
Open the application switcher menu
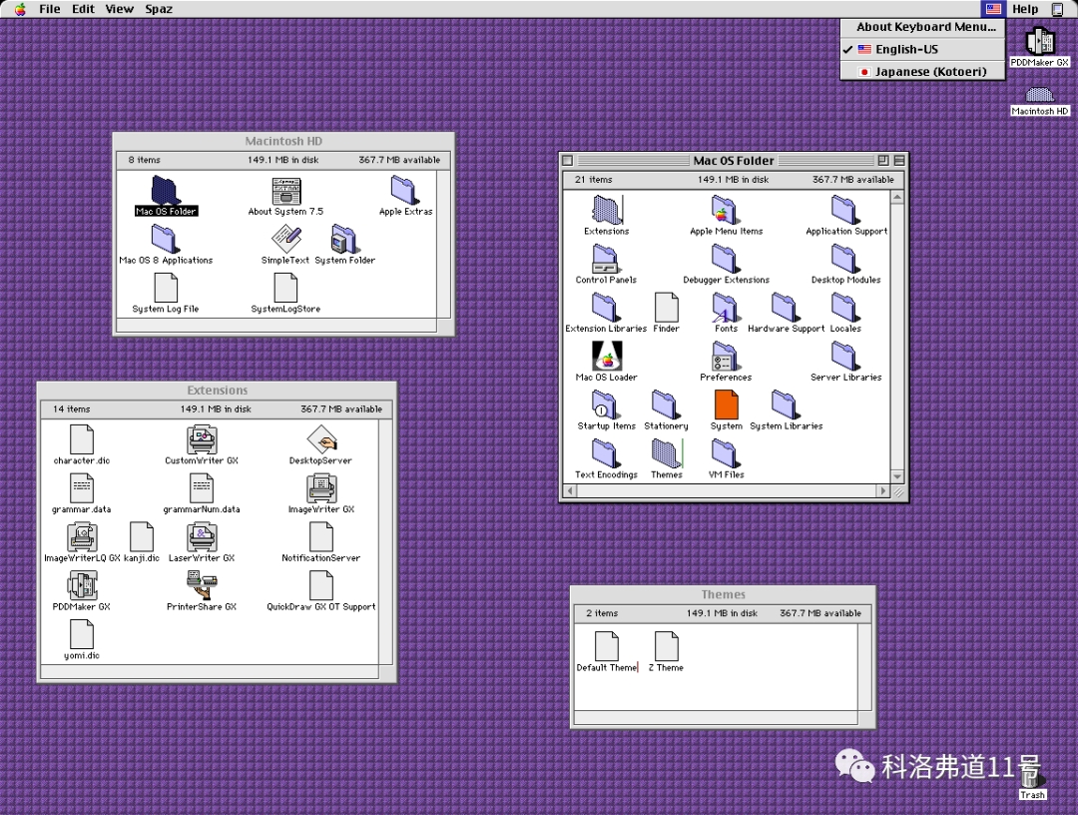point(1058,9)
